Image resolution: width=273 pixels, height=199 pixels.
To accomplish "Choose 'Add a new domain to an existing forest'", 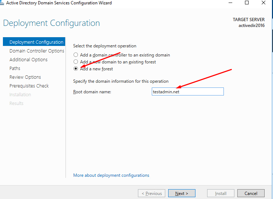I will point(76,62).
